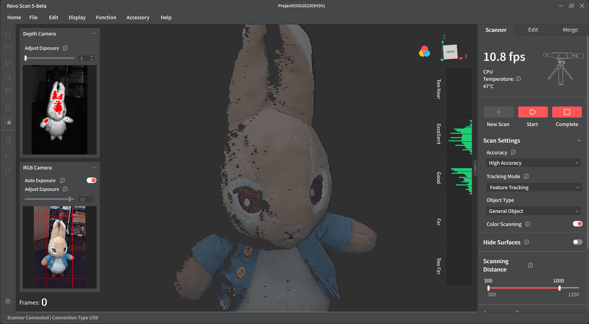Open the High Accuracy dropdown
Image resolution: width=589 pixels, height=324 pixels.
(533, 163)
